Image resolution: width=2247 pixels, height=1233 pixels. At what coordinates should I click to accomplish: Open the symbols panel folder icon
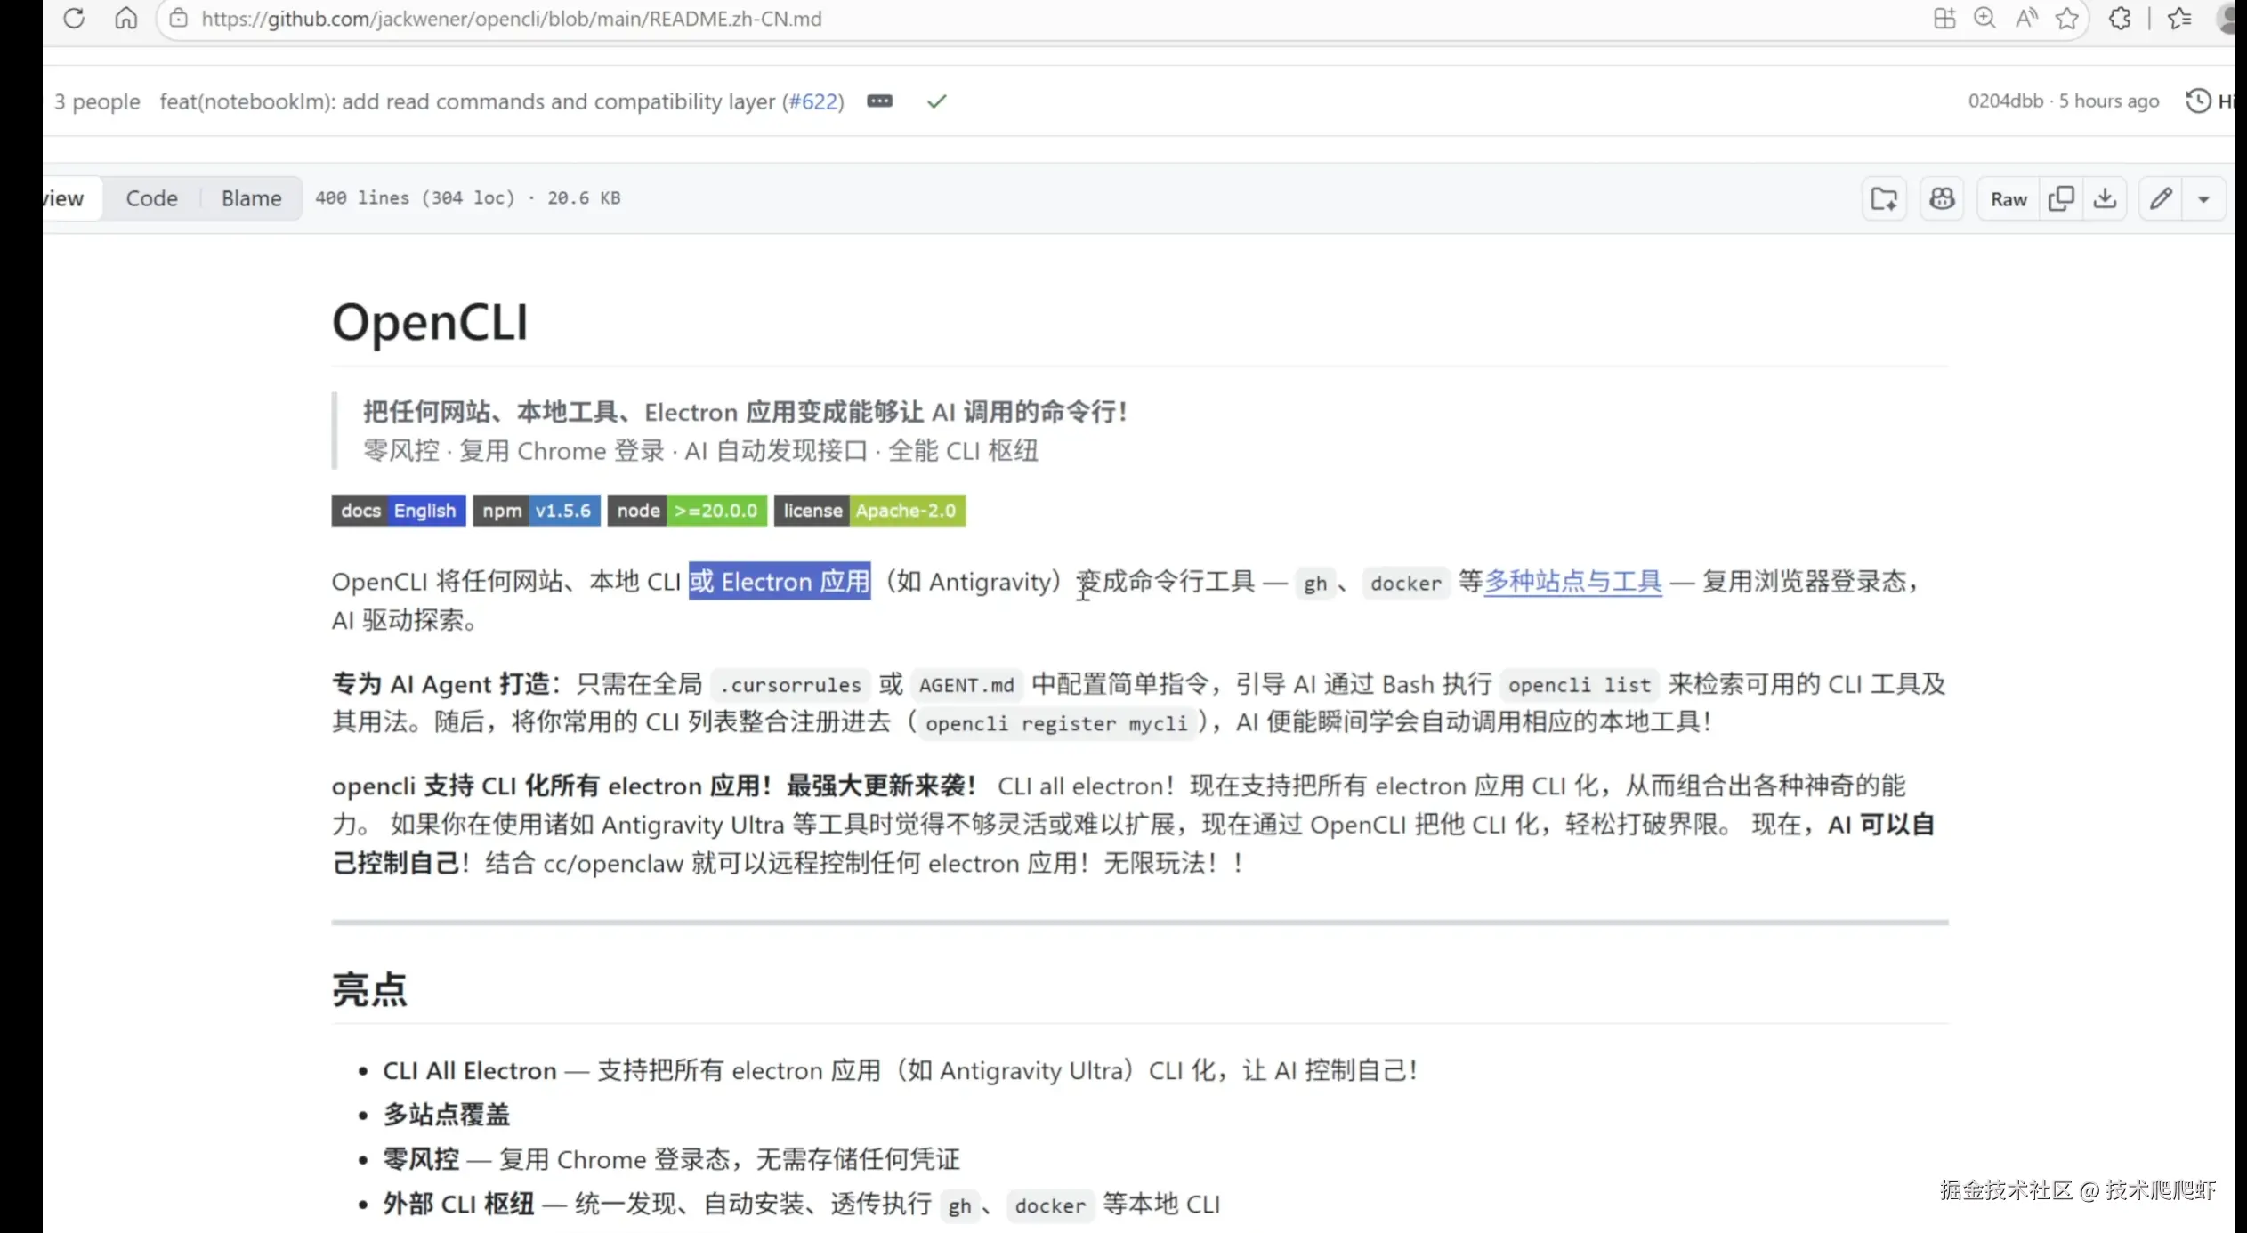[x=1884, y=198]
